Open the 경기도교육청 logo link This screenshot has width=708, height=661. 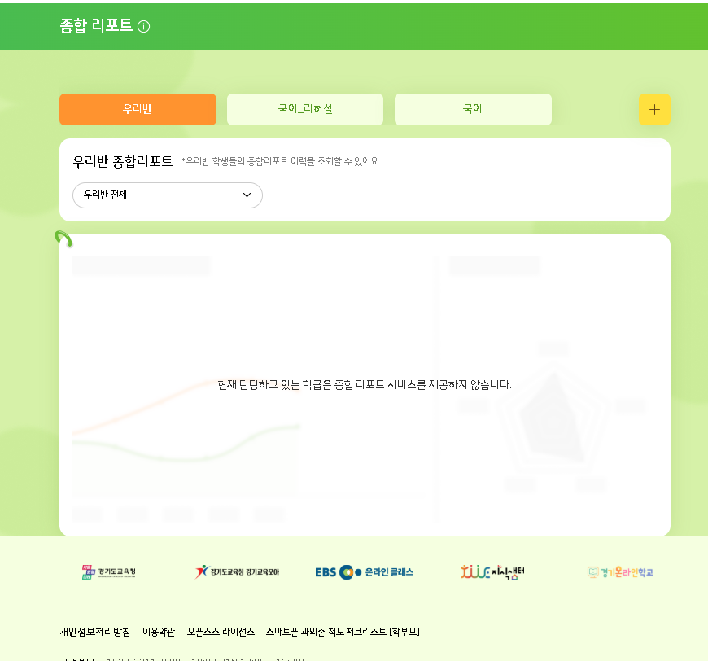click(109, 572)
